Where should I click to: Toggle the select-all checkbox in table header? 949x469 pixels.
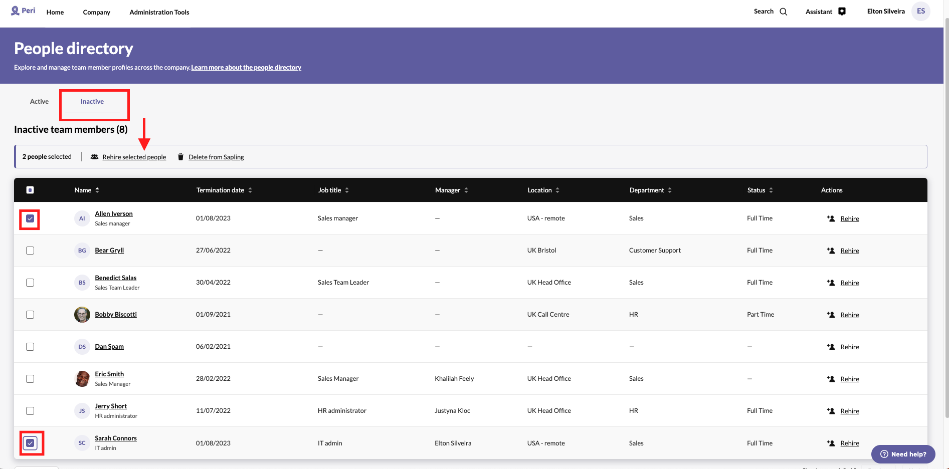click(30, 190)
